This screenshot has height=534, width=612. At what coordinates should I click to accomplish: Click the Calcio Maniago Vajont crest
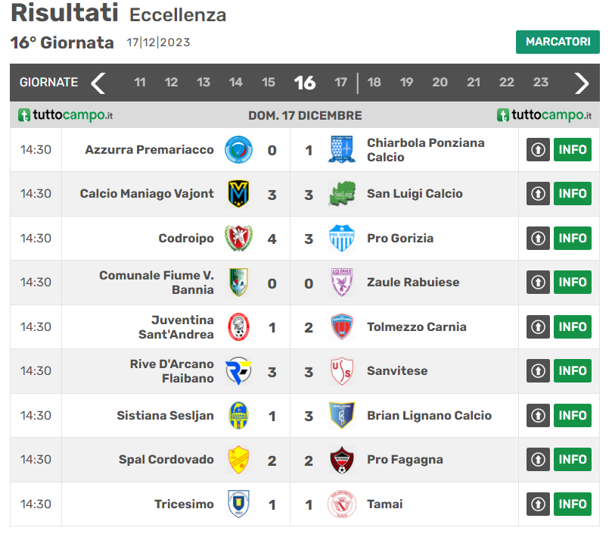tap(238, 194)
